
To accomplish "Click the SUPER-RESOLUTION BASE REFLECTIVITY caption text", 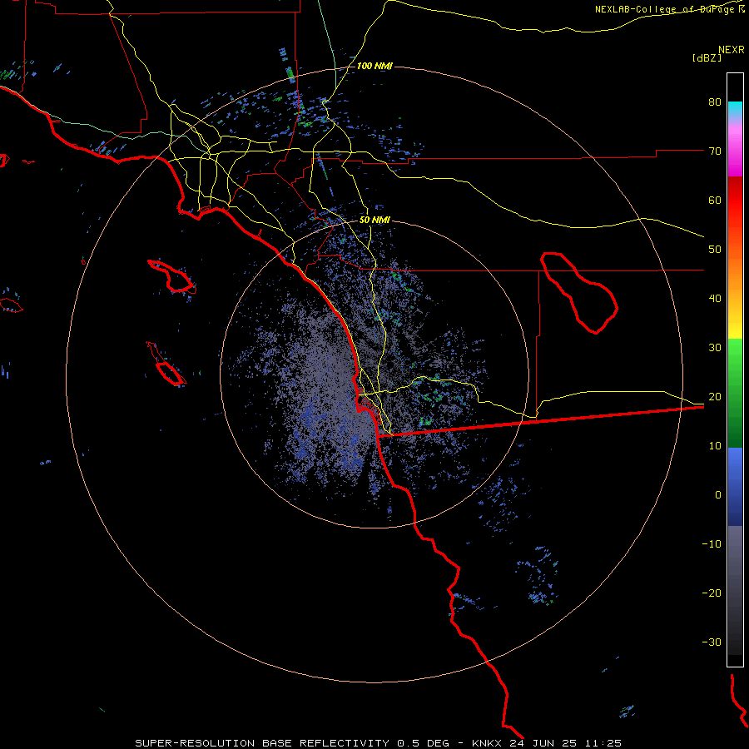I will coord(262,743).
